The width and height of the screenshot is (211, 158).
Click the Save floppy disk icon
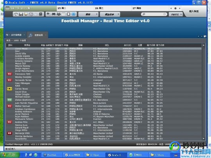(21, 14)
